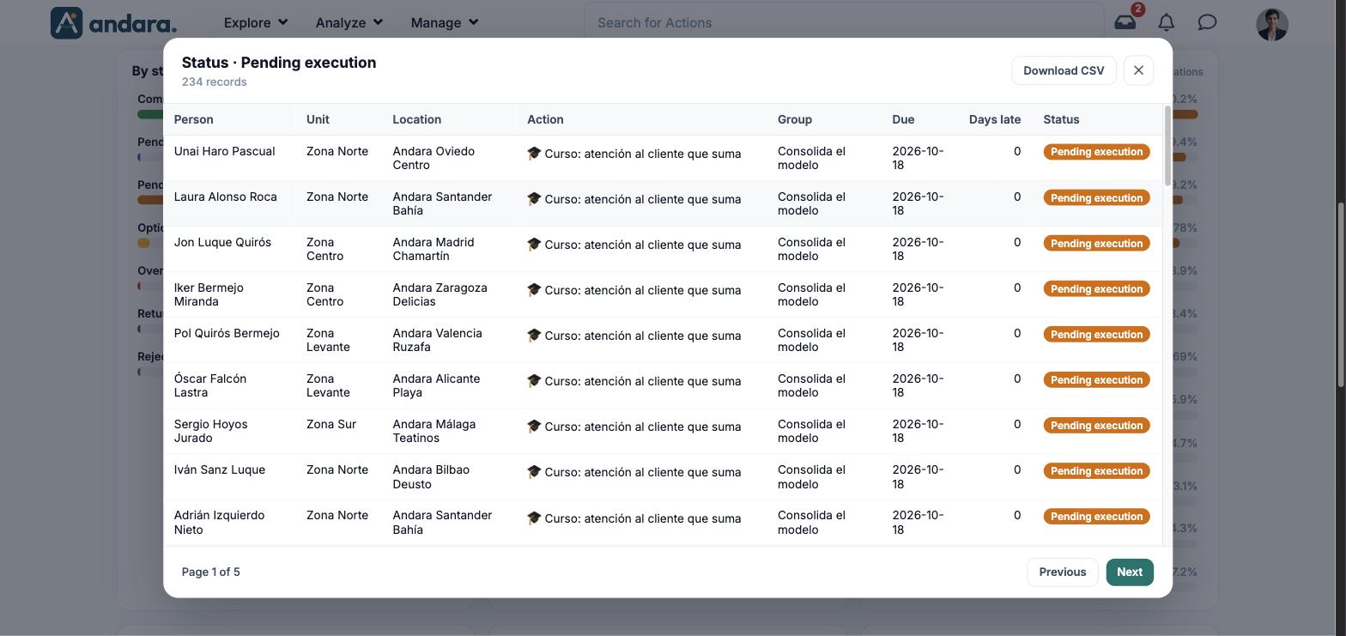Click graduation cap icon in Iker Bermejo row
Screen dimensions: 1346x636
[534, 289]
